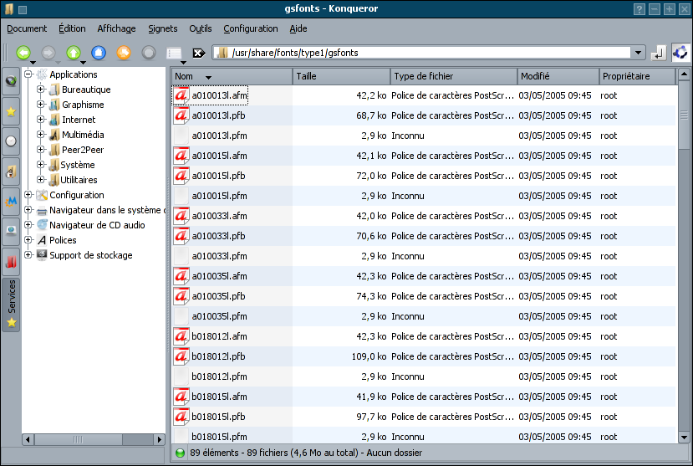The width and height of the screenshot is (693, 466).
Task: Open the Bookmarks star tab in sidebar
Action: point(11,111)
